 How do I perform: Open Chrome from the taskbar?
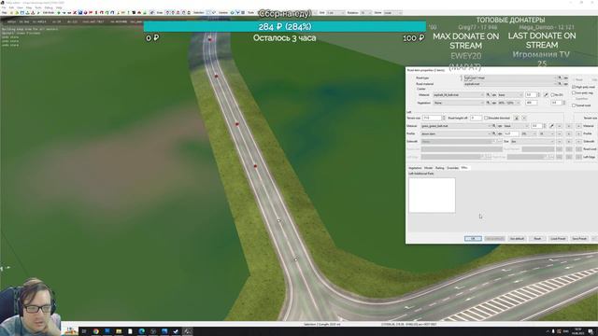coord(95,331)
